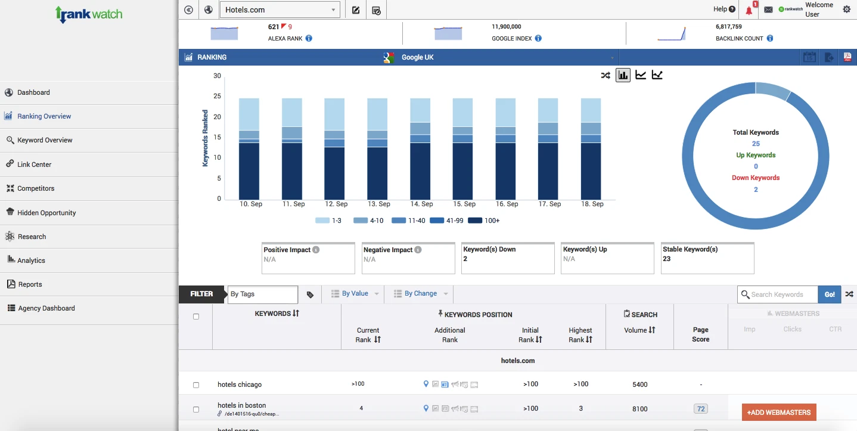Open the settings gear icon
Viewport: 857px width, 431px height.
pyautogui.click(x=846, y=10)
